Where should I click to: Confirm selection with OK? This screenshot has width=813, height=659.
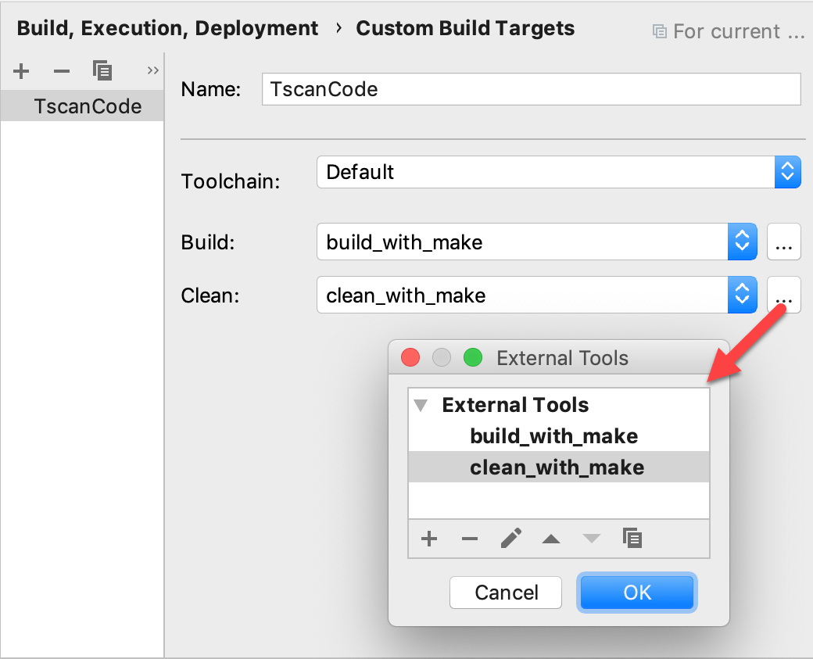636,593
